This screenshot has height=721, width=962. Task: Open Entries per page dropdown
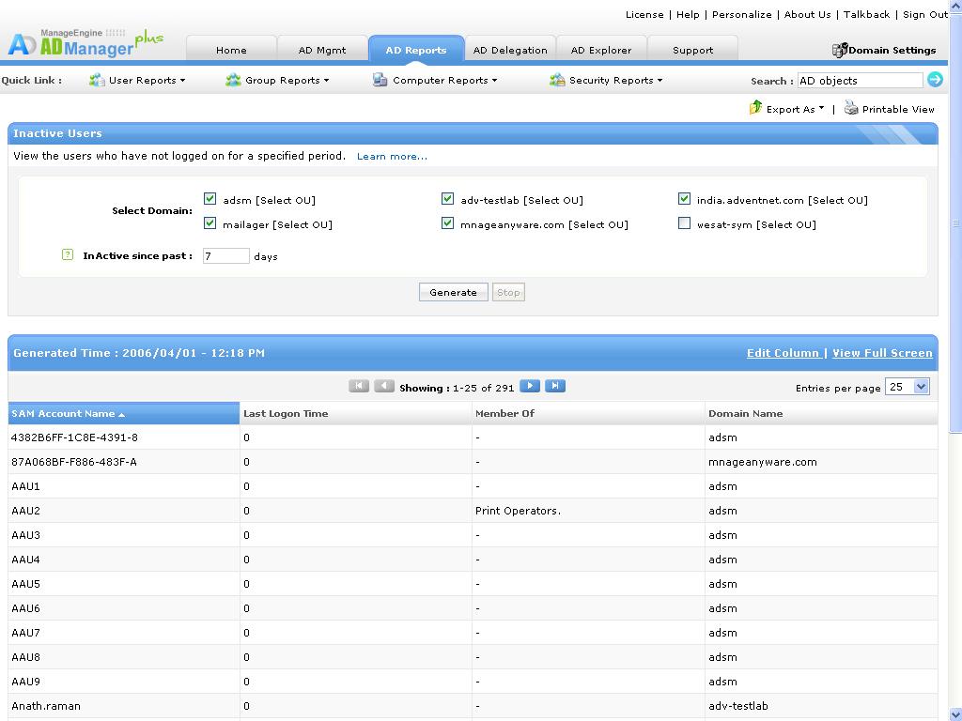tap(907, 387)
